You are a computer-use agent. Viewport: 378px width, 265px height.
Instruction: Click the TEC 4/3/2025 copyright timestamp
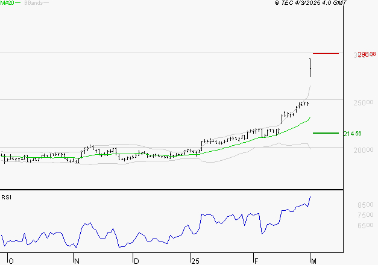point(310,2)
